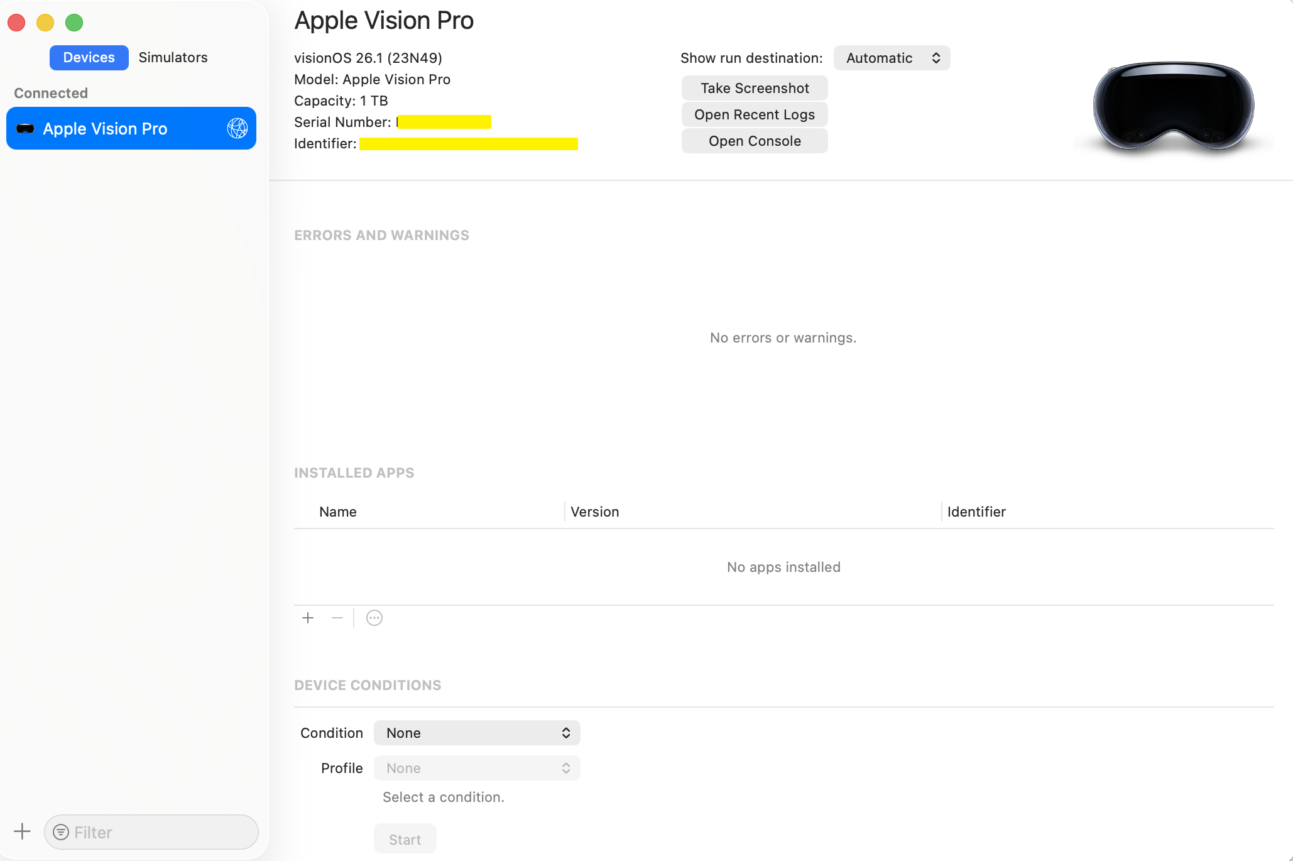Viewport: 1293px width, 861px height.
Task: Switch to the Simulators tab
Action: (x=173, y=57)
